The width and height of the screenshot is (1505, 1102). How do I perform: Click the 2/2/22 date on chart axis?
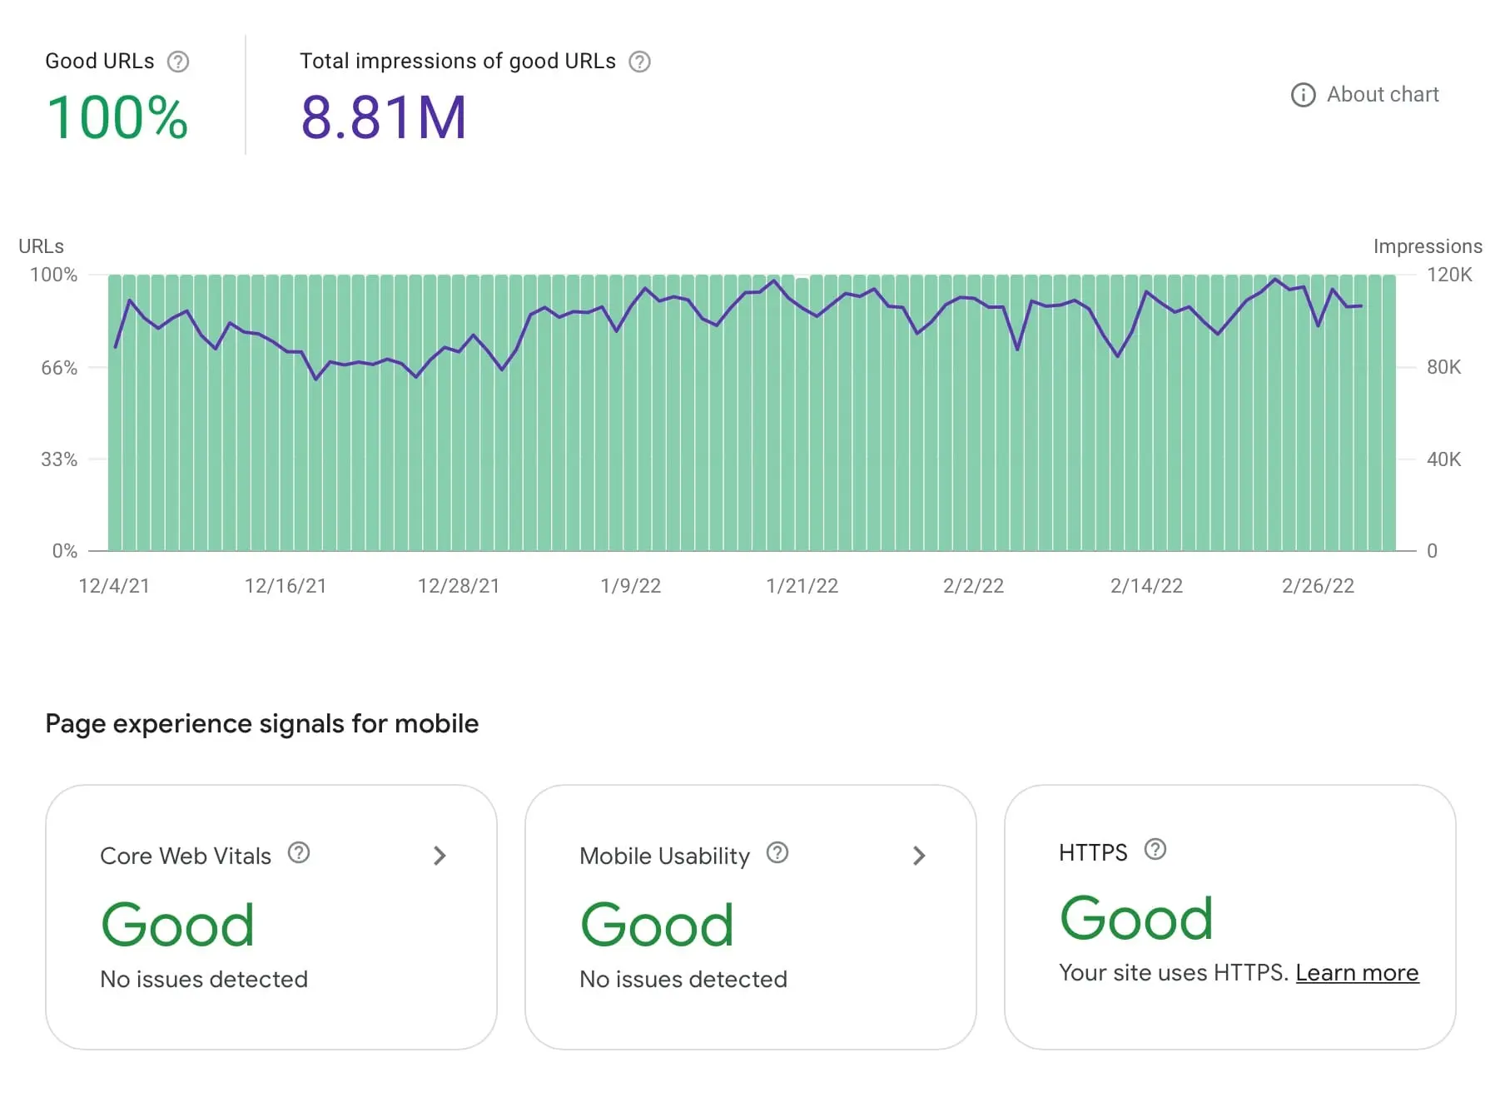click(x=973, y=586)
